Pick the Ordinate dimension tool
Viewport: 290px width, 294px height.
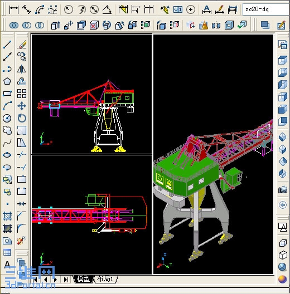[52, 9]
